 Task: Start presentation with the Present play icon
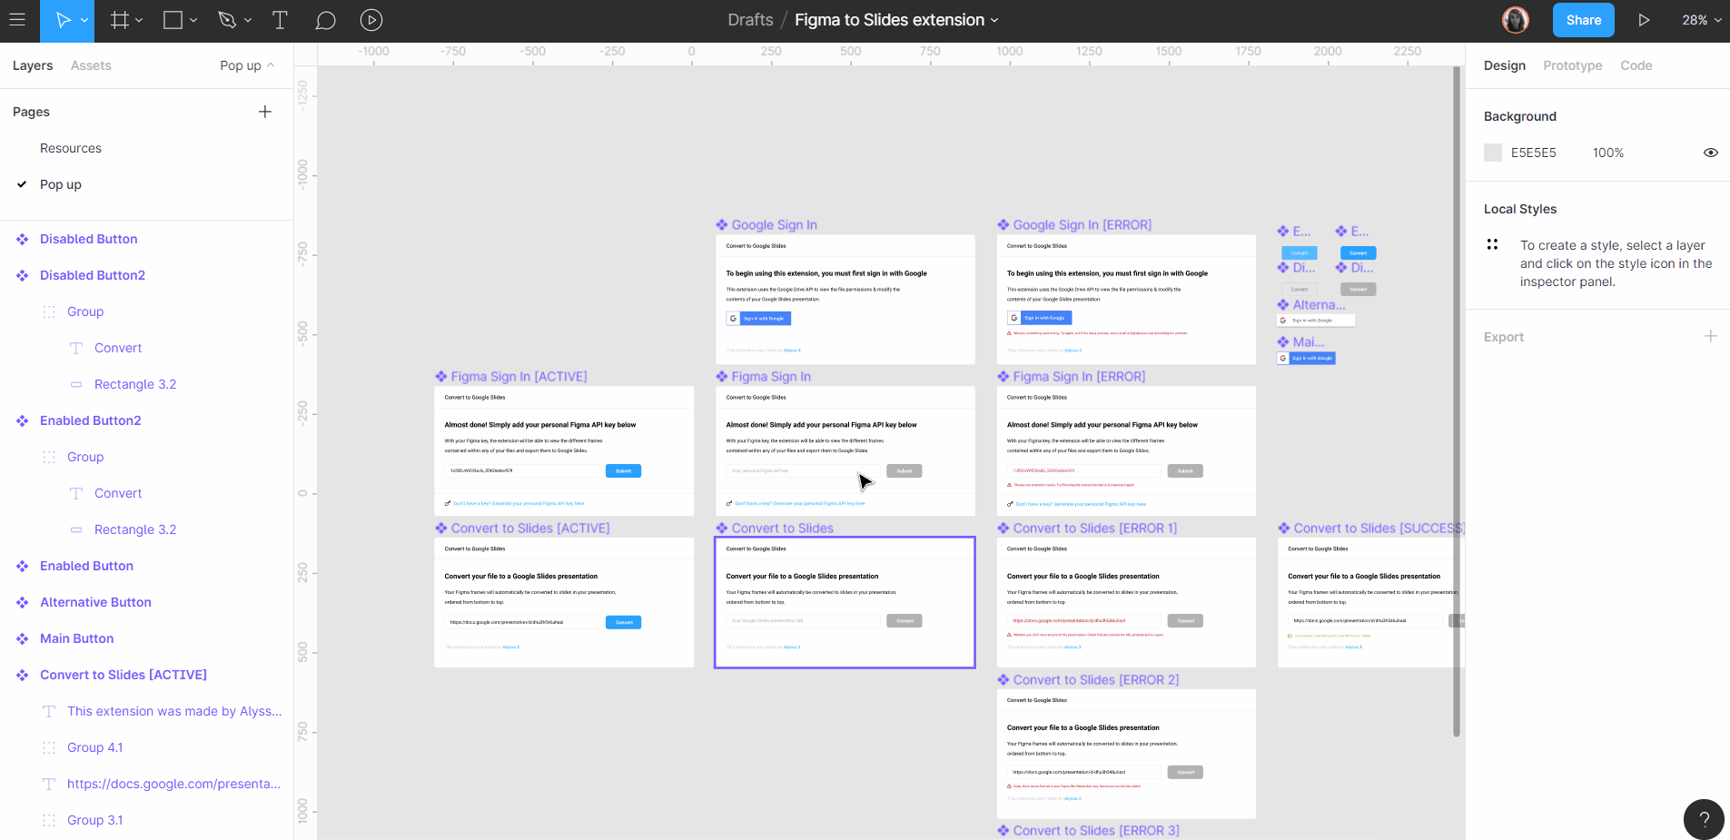[1644, 20]
